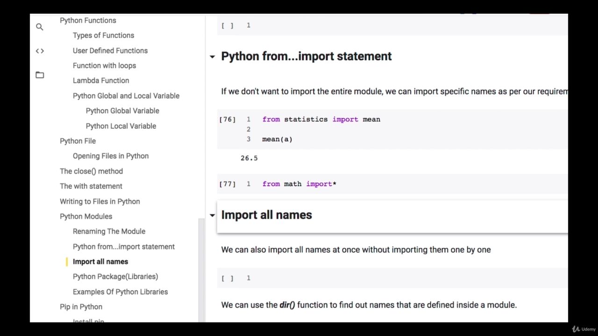Collapse the Python from...import statement section
Viewport: 598px width, 336px height.
click(x=212, y=57)
